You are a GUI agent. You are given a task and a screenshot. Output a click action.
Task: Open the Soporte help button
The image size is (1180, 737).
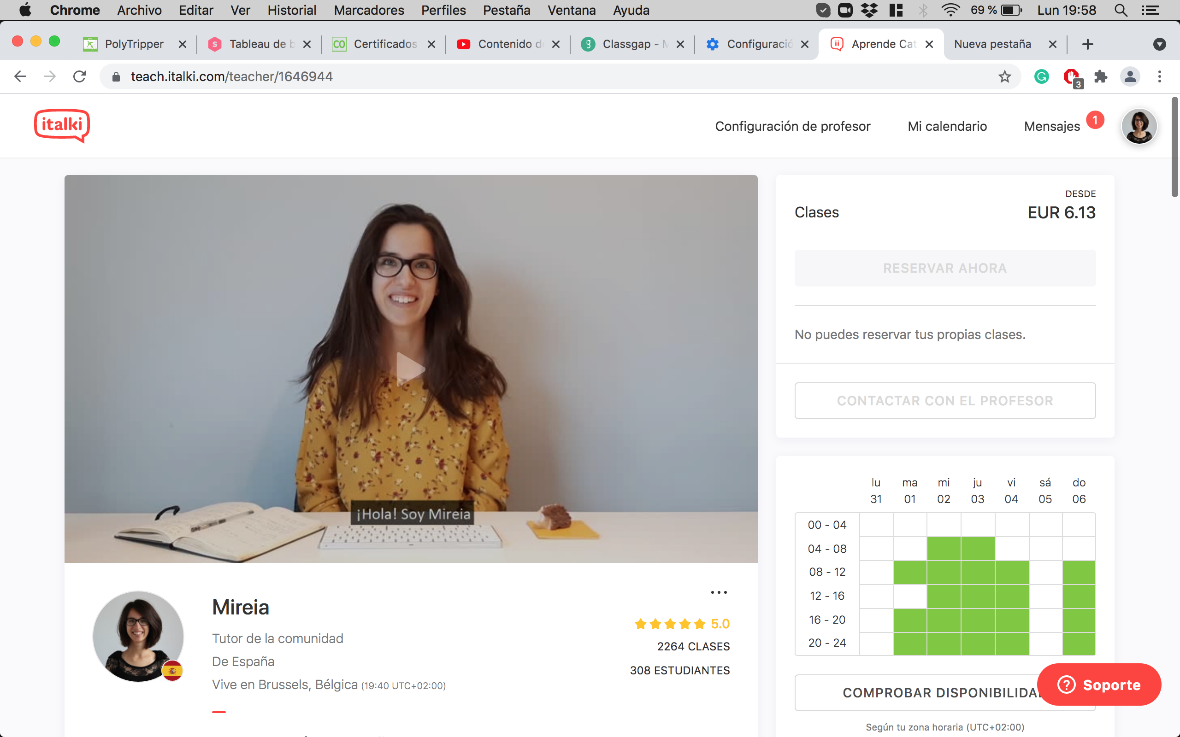[1099, 684]
